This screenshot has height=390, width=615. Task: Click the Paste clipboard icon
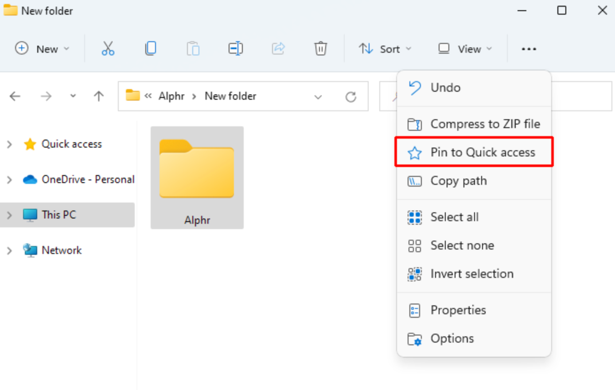pyautogui.click(x=193, y=48)
